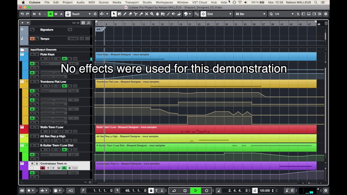Solo the Alt Sax Rep p High track
Viewport: 347px width, 195px height.
coord(37,136)
